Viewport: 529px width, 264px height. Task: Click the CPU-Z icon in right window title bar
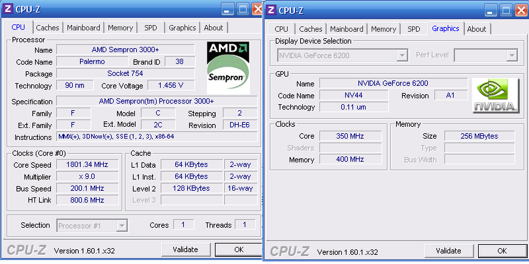coord(270,10)
